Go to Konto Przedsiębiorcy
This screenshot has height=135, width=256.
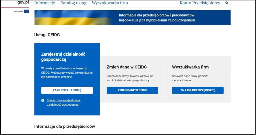[200, 3]
